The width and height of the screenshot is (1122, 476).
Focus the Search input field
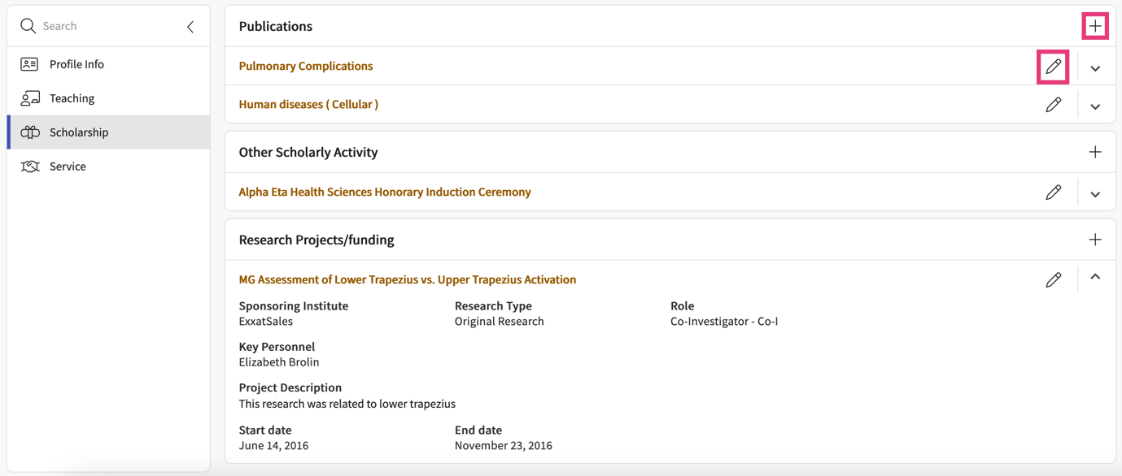point(110,26)
